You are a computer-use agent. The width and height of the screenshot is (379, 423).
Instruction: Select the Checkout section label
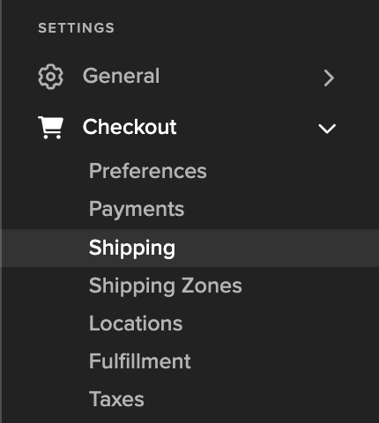pyautogui.click(x=130, y=127)
